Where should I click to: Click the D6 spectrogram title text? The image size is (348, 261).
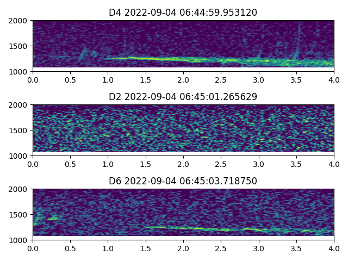pyautogui.click(x=183, y=181)
